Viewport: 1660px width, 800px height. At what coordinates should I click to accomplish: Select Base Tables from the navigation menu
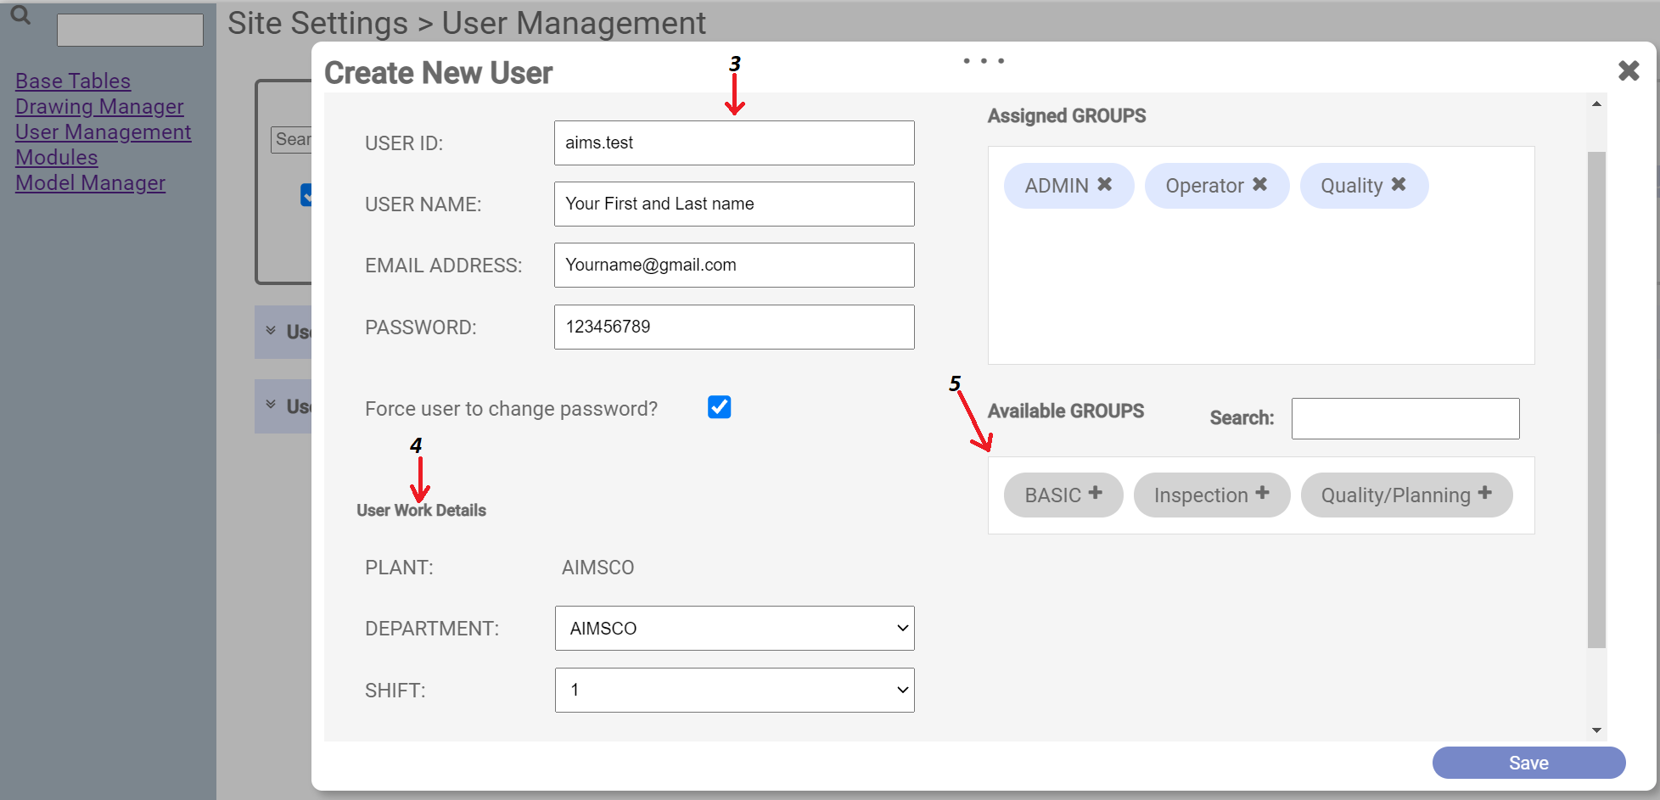[x=73, y=81]
